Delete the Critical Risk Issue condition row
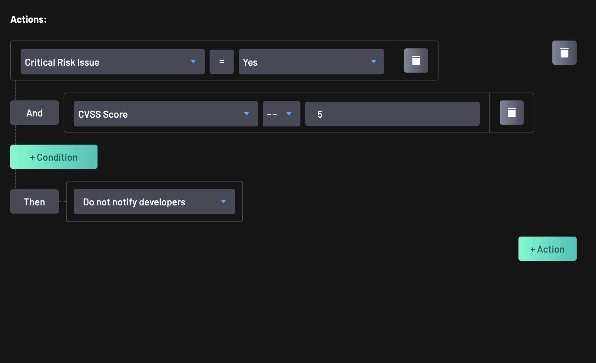 (x=416, y=60)
